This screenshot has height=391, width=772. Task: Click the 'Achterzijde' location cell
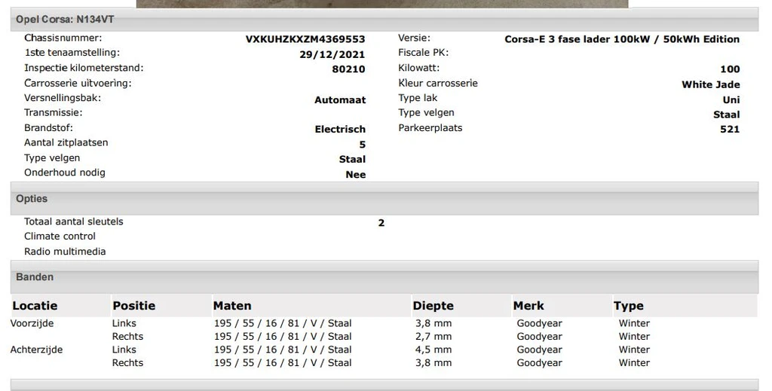[x=36, y=350]
